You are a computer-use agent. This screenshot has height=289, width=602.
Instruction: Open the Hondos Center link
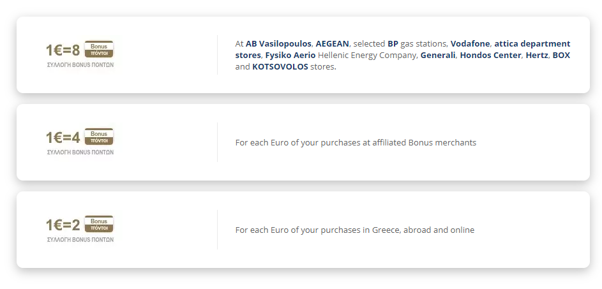(x=491, y=56)
